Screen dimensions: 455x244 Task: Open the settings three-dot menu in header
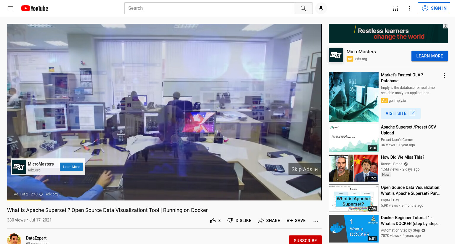410,8
